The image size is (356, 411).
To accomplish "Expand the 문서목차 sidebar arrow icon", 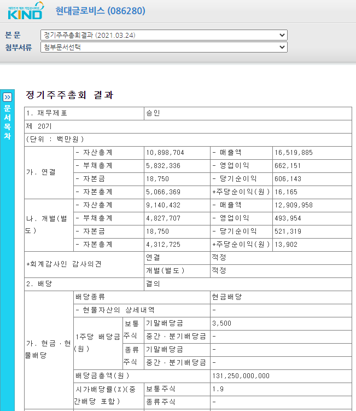I will coord(7,97).
